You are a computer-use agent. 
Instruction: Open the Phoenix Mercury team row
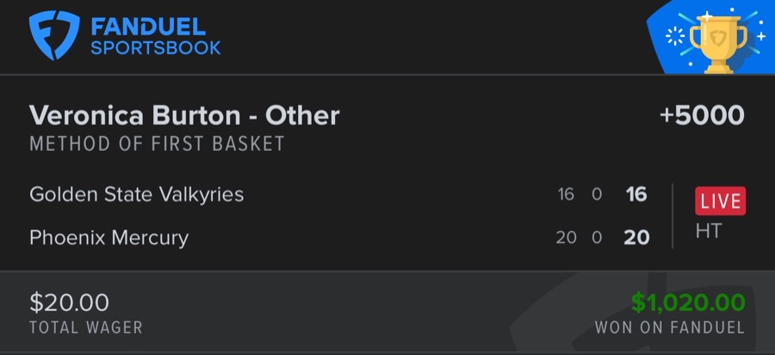coord(108,237)
